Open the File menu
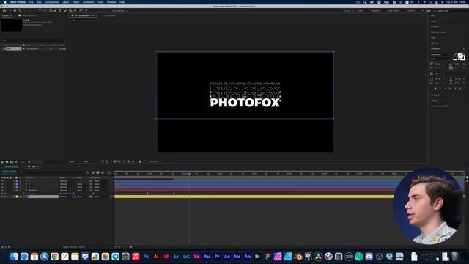Viewport: 469px width, 264px height. tap(31, 2)
